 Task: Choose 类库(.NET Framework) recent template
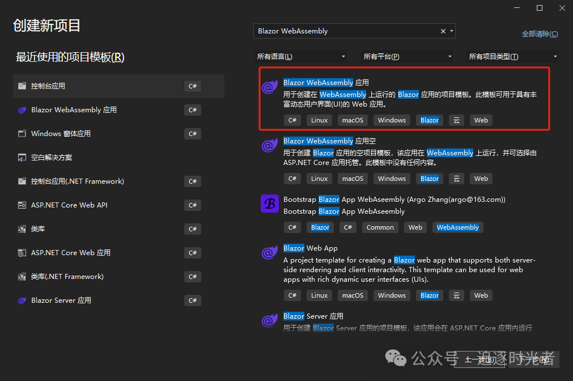(119, 277)
